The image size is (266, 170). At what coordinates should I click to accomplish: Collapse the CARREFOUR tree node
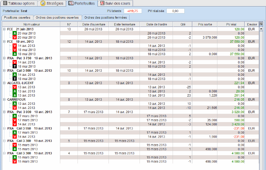pyautogui.click(x=4, y=100)
